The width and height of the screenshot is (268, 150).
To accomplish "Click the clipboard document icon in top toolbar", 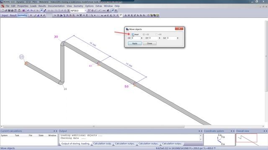I will pyautogui.click(x=19, y=10).
